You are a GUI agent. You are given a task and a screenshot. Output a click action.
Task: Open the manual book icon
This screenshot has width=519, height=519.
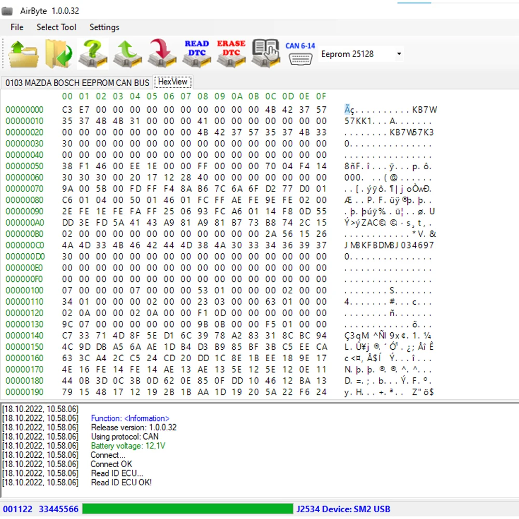[266, 54]
